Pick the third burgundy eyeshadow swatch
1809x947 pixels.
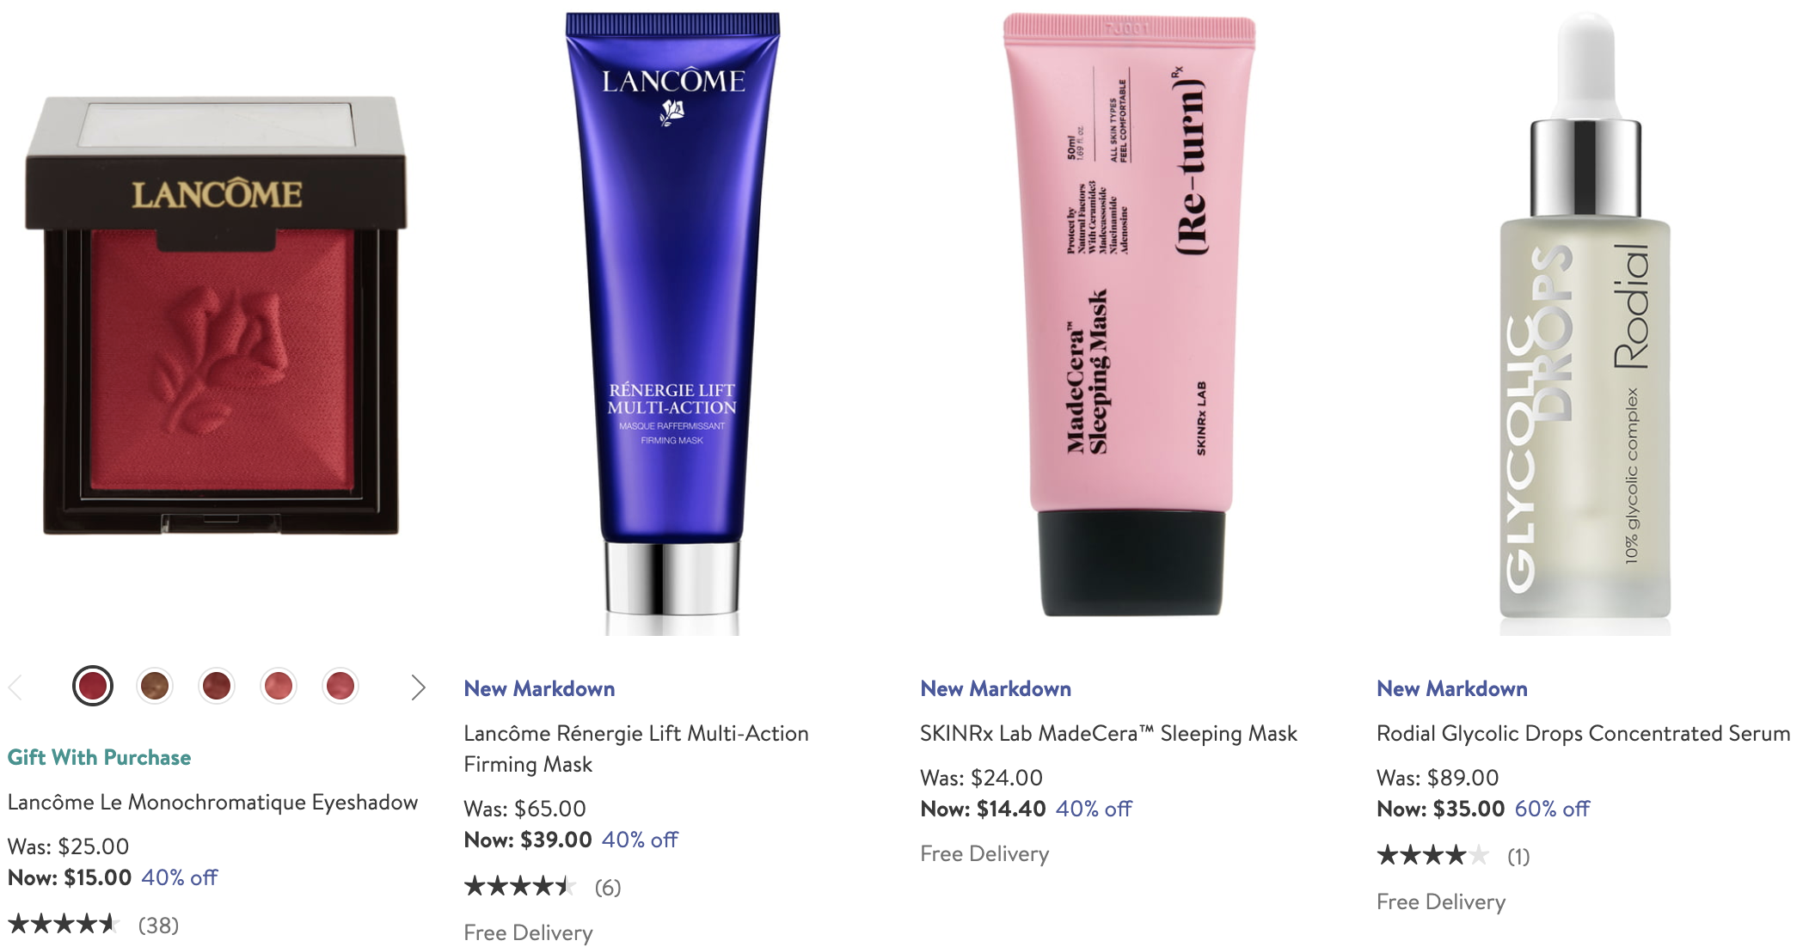pyautogui.click(x=217, y=686)
